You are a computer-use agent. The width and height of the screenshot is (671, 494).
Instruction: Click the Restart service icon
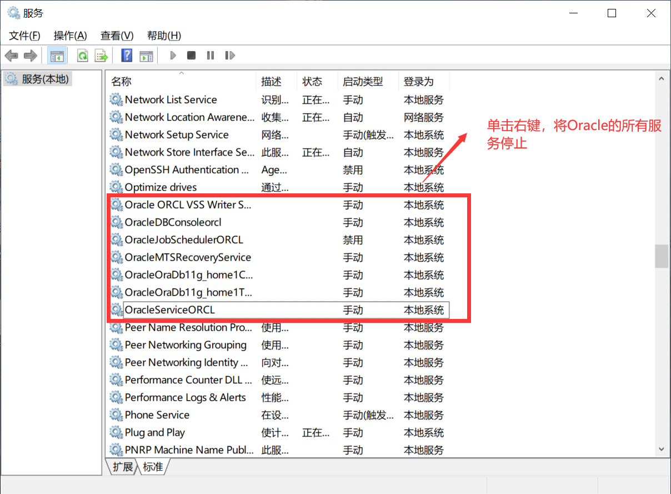click(230, 56)
